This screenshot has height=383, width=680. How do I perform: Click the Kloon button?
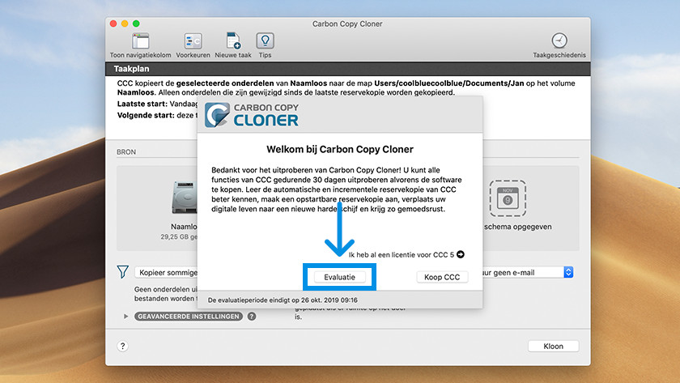tap(554, 346)
